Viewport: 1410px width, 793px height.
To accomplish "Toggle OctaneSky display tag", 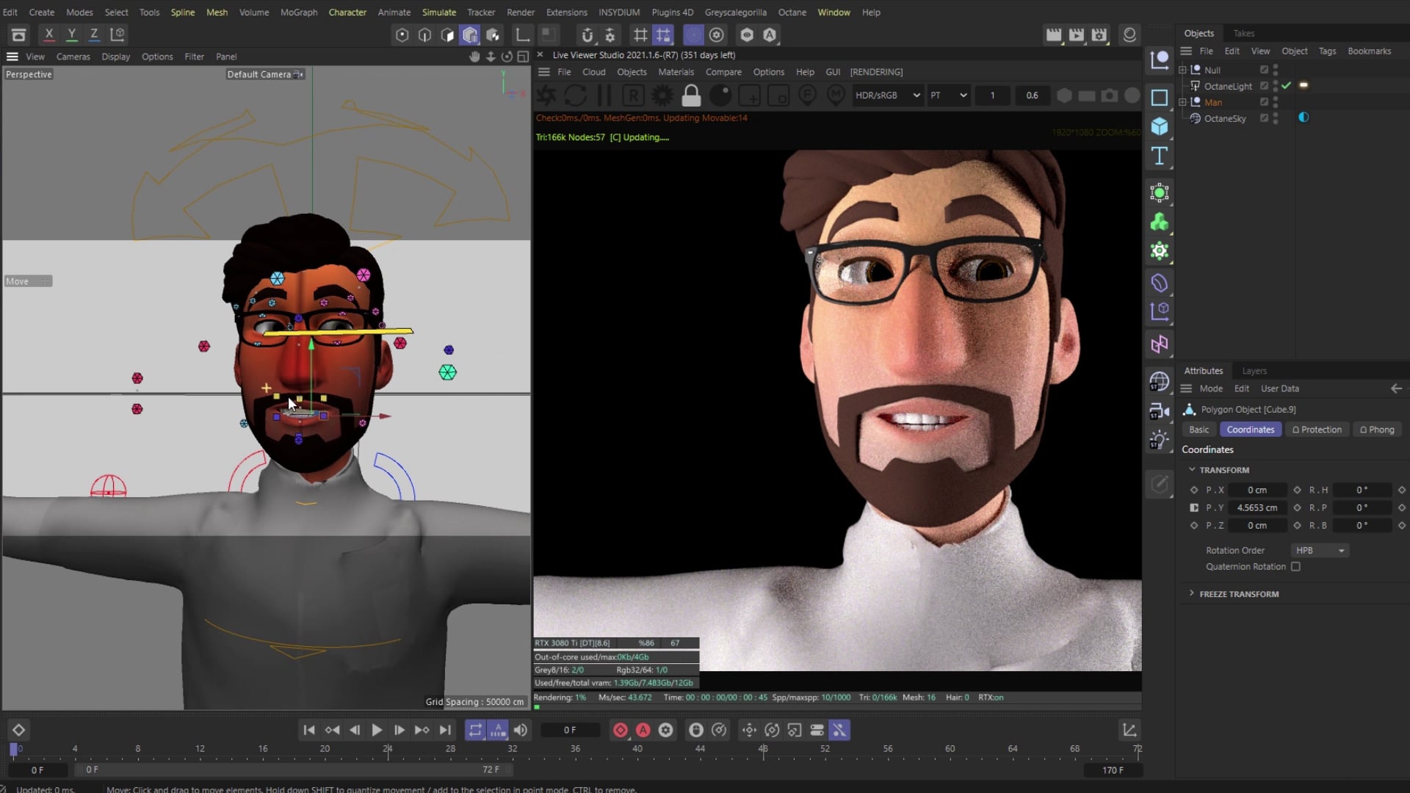I will [x=1304, y=117].
